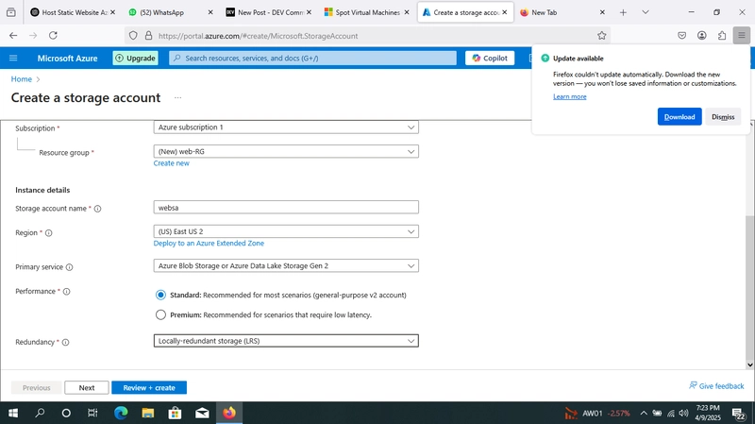755x424 pixels.
Task: Show the Region info tooltip icon
Action: 49,232
